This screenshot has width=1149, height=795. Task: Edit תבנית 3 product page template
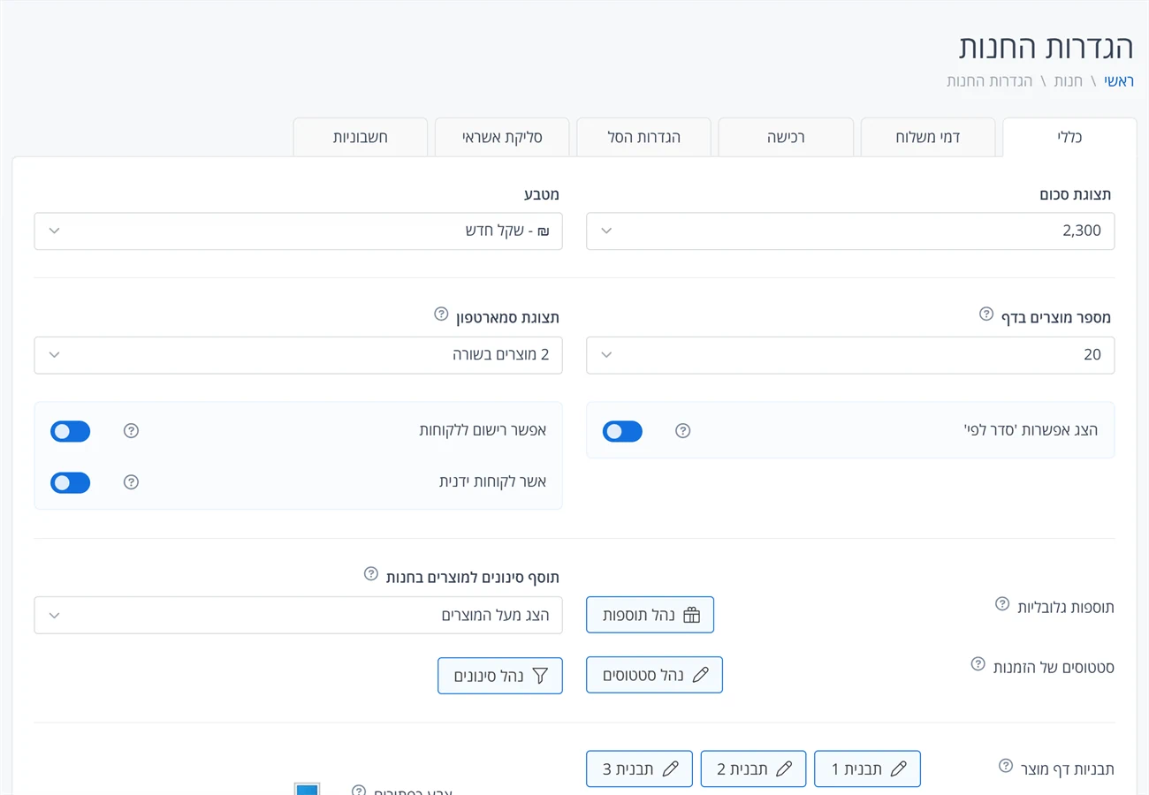(640, 768)
